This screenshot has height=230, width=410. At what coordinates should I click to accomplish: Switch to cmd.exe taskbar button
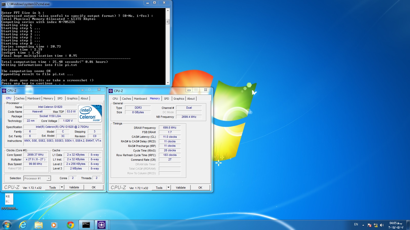[x=86, y=225]
